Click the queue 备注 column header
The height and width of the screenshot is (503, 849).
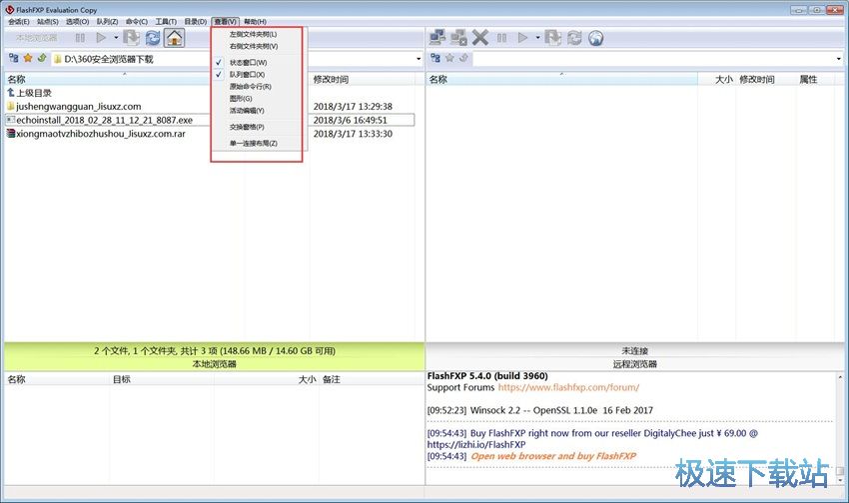tap(332, 379)
